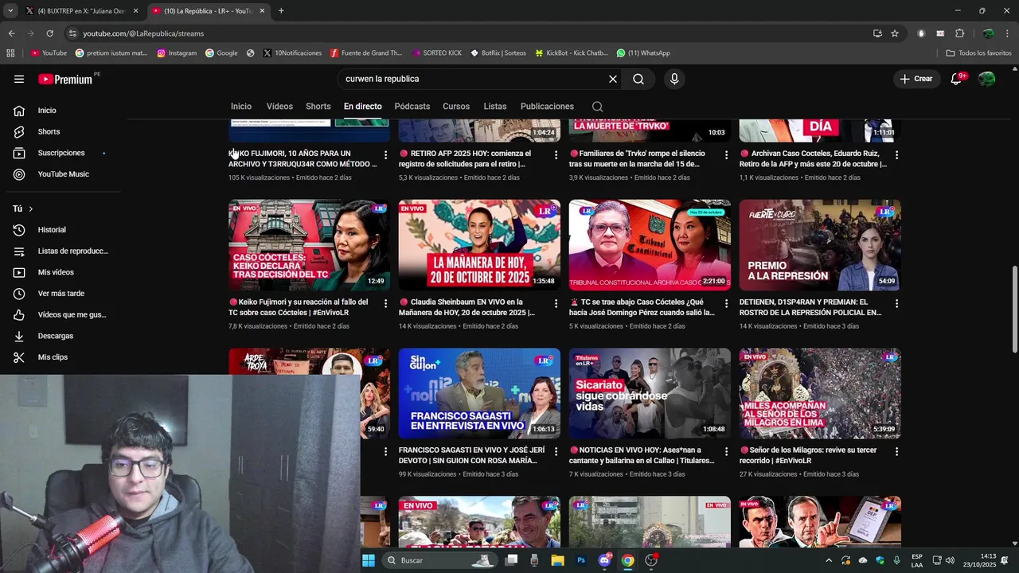1019x573 pixels.
Task: Open the Todos los favoritos folder
Action: [978, 53]
